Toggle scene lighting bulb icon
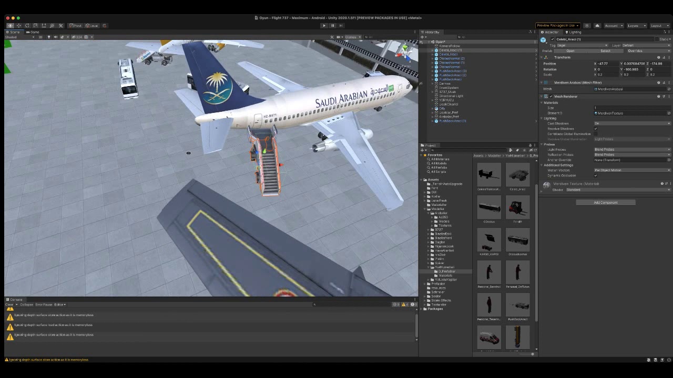The image size is (673, 378). click(x=49, y=37)
